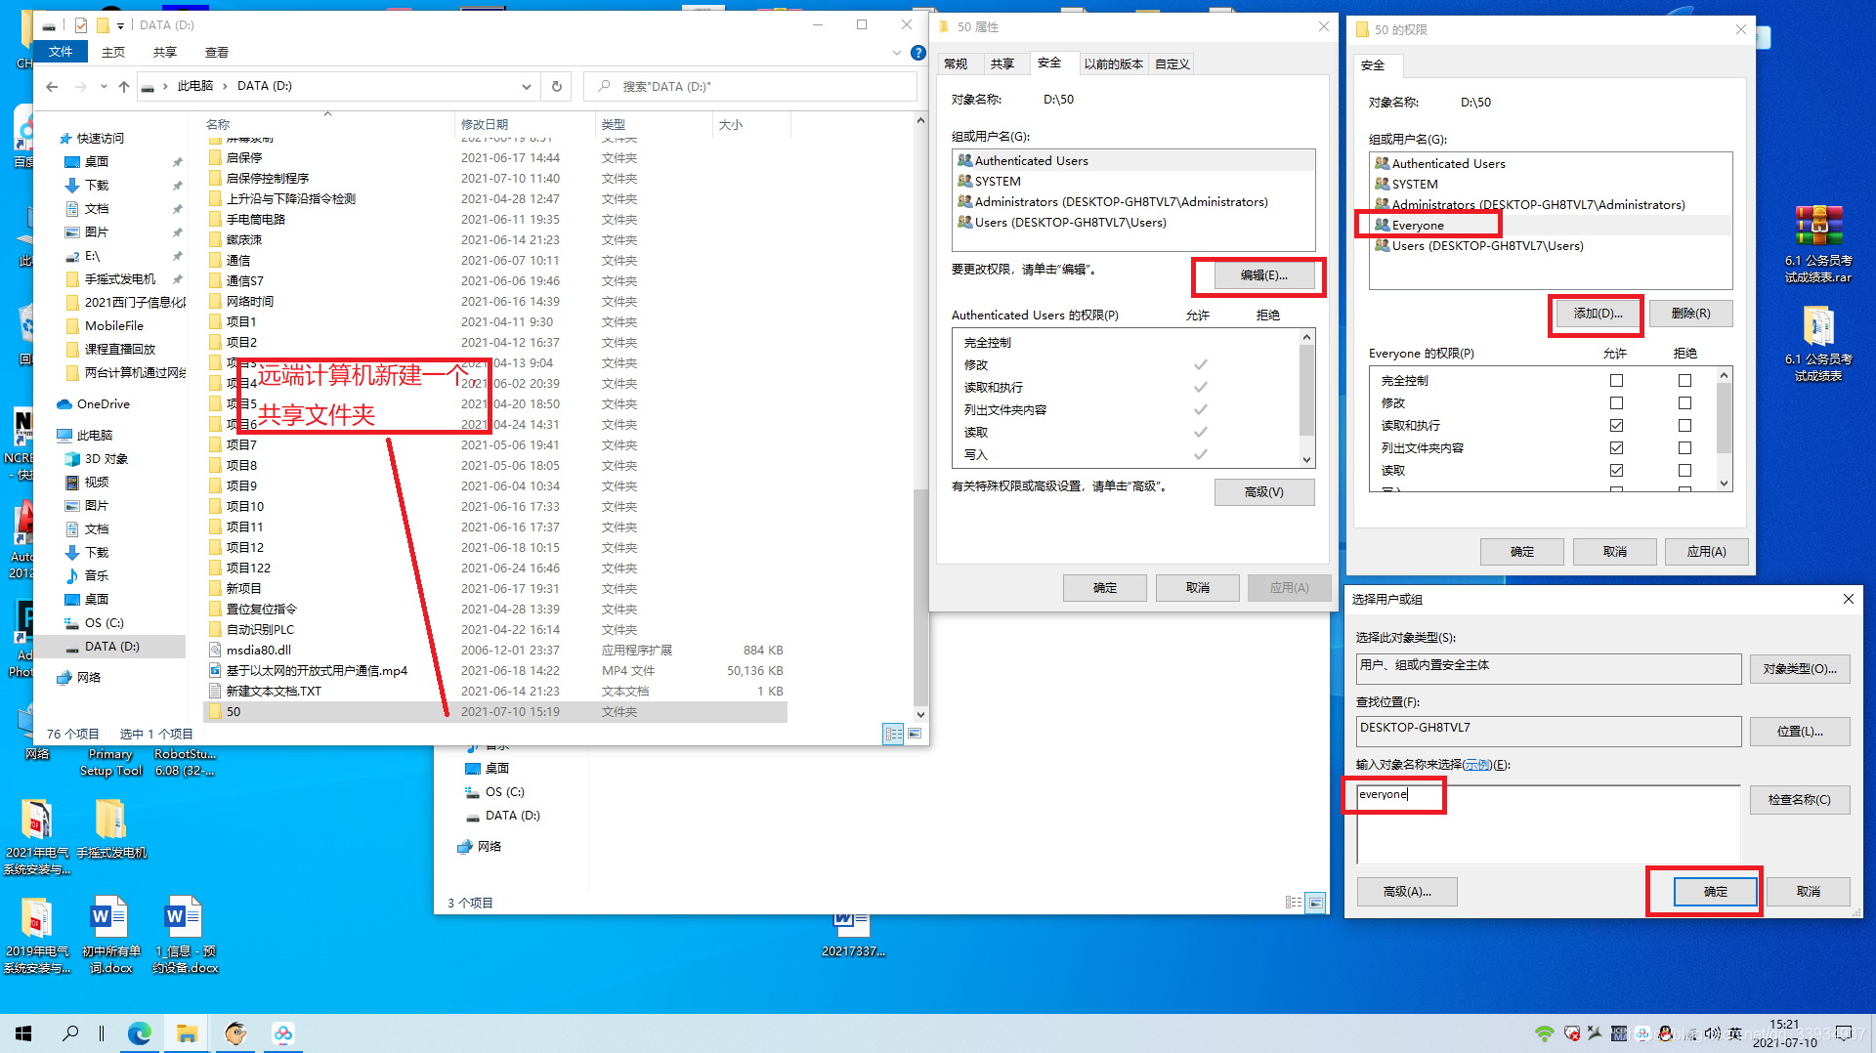Click 删除(R) in permissions dialog
Screen dimensions: 1876x1053
(1690, 314)
